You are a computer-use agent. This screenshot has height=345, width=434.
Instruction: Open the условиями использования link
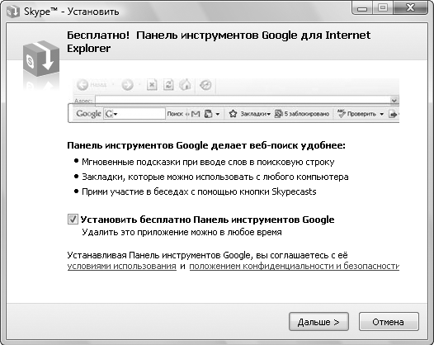pyautogui.click(x=122, y=266)
